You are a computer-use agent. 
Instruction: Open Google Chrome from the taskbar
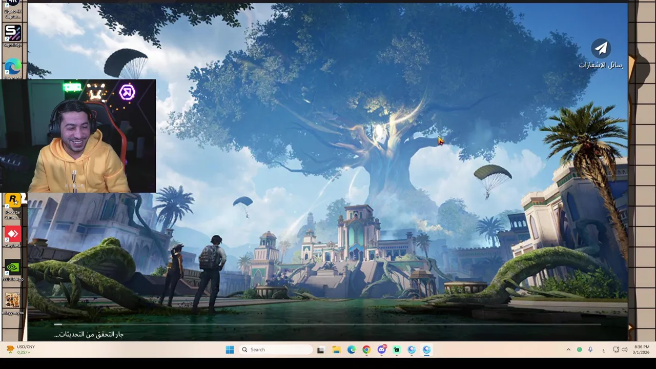click(366, 350)
